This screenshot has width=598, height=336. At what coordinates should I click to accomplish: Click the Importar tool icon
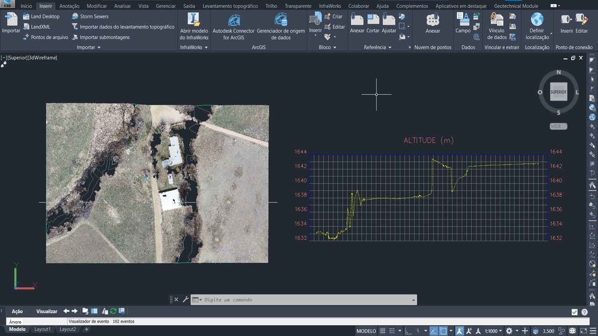click(x=11, y=20)
